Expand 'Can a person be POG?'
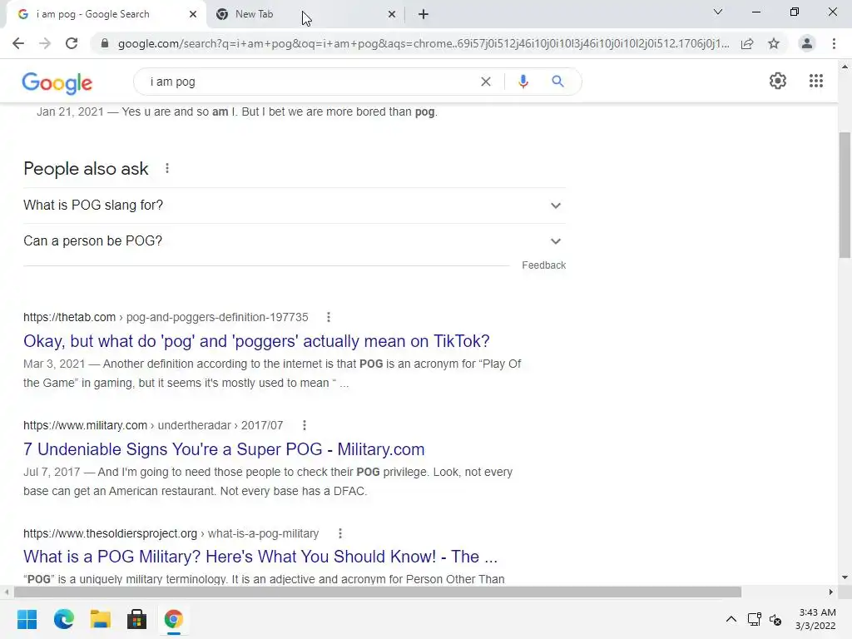 pos(295,241)
